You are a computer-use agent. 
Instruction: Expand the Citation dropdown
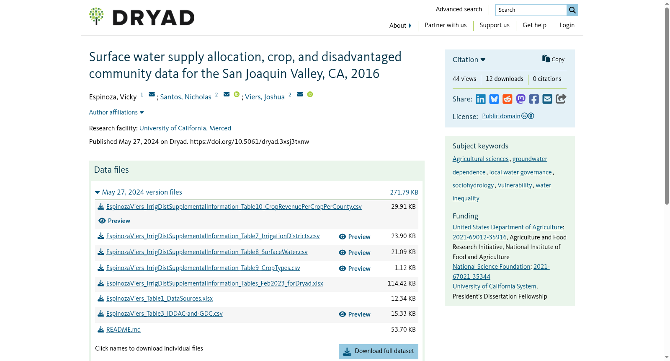point(469,60)
